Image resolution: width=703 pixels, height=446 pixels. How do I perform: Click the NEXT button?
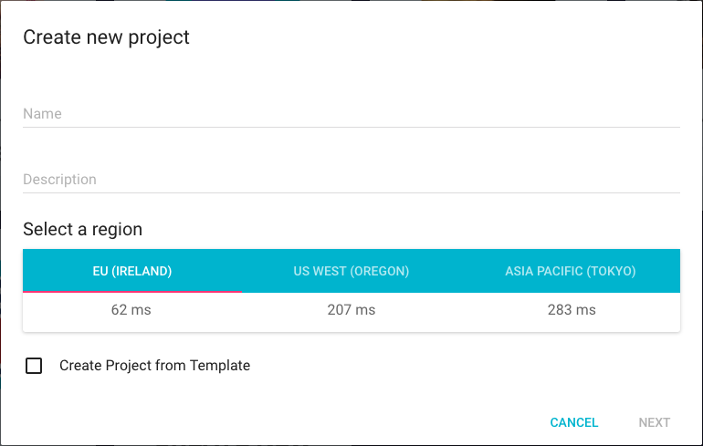pyautogui.click(x=654, y=422)
